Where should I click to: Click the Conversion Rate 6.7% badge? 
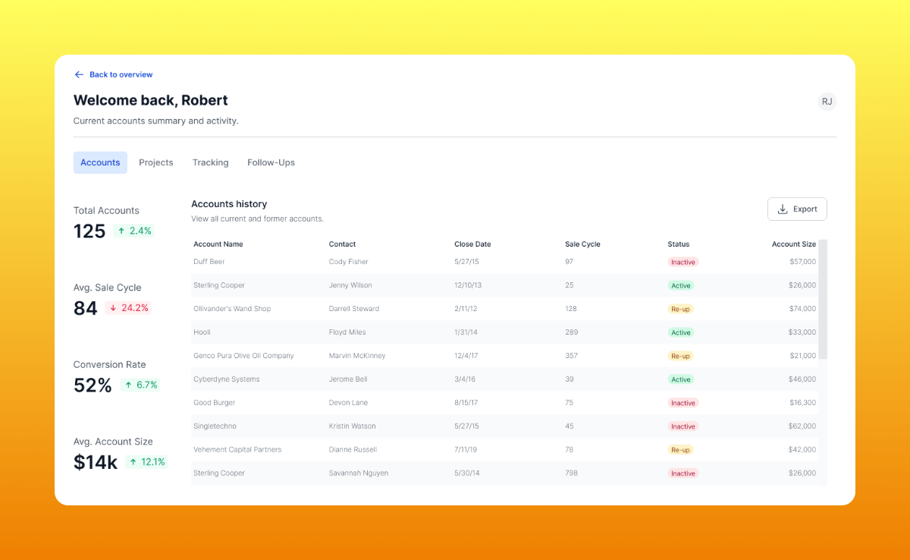[x=140, y=385]
